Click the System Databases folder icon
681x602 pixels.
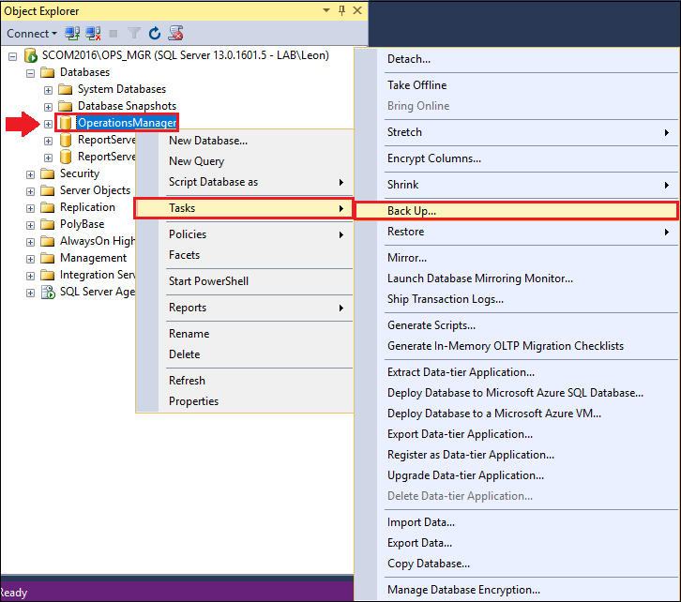[65, 89]
